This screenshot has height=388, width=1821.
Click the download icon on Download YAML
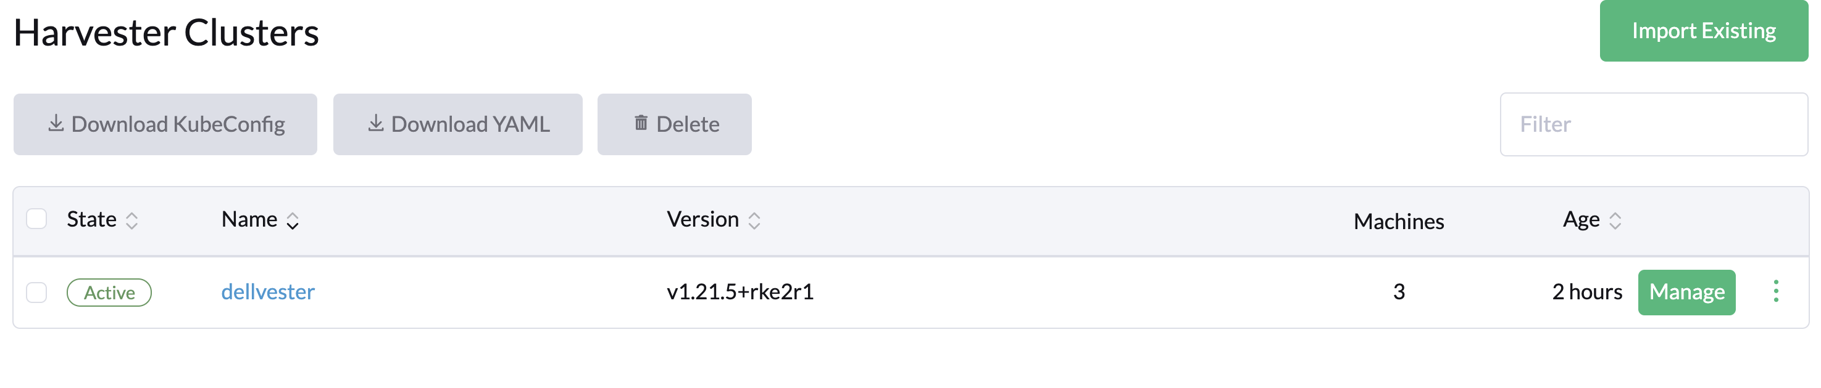375,123
